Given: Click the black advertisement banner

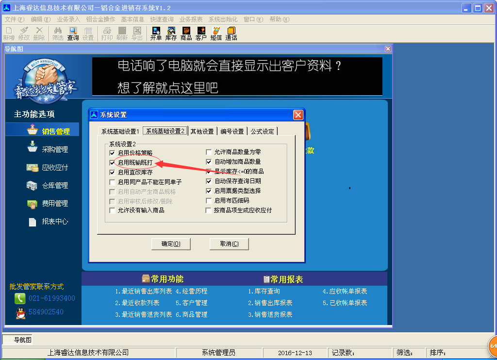Looking at the screenshot, I should point(237,76).
